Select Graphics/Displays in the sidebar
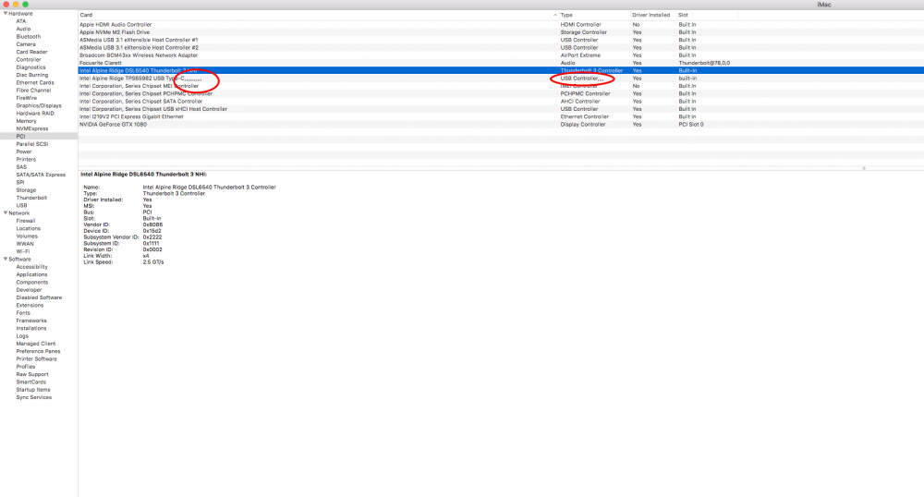Screen dimensions: 924x497 38,105
